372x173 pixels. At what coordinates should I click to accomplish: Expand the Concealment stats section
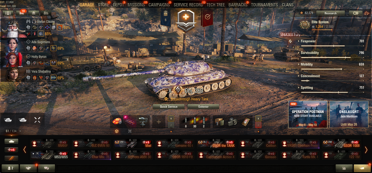click(x=331, y=76)
